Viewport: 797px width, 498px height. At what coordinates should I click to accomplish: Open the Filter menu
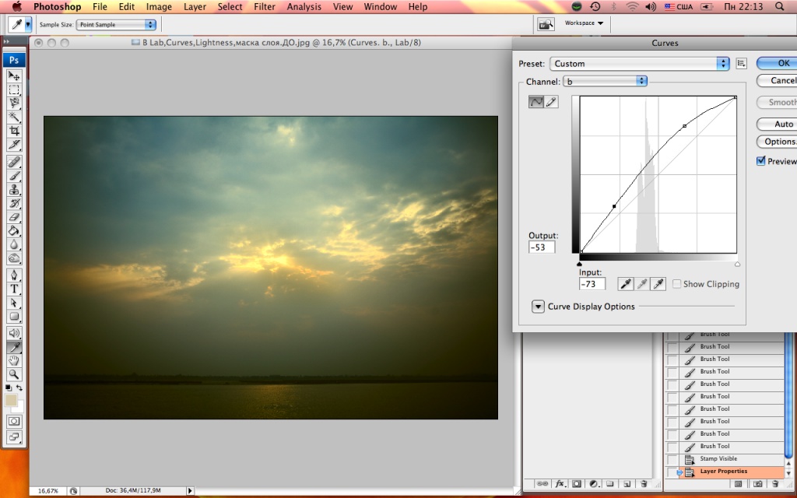[265, 7]
